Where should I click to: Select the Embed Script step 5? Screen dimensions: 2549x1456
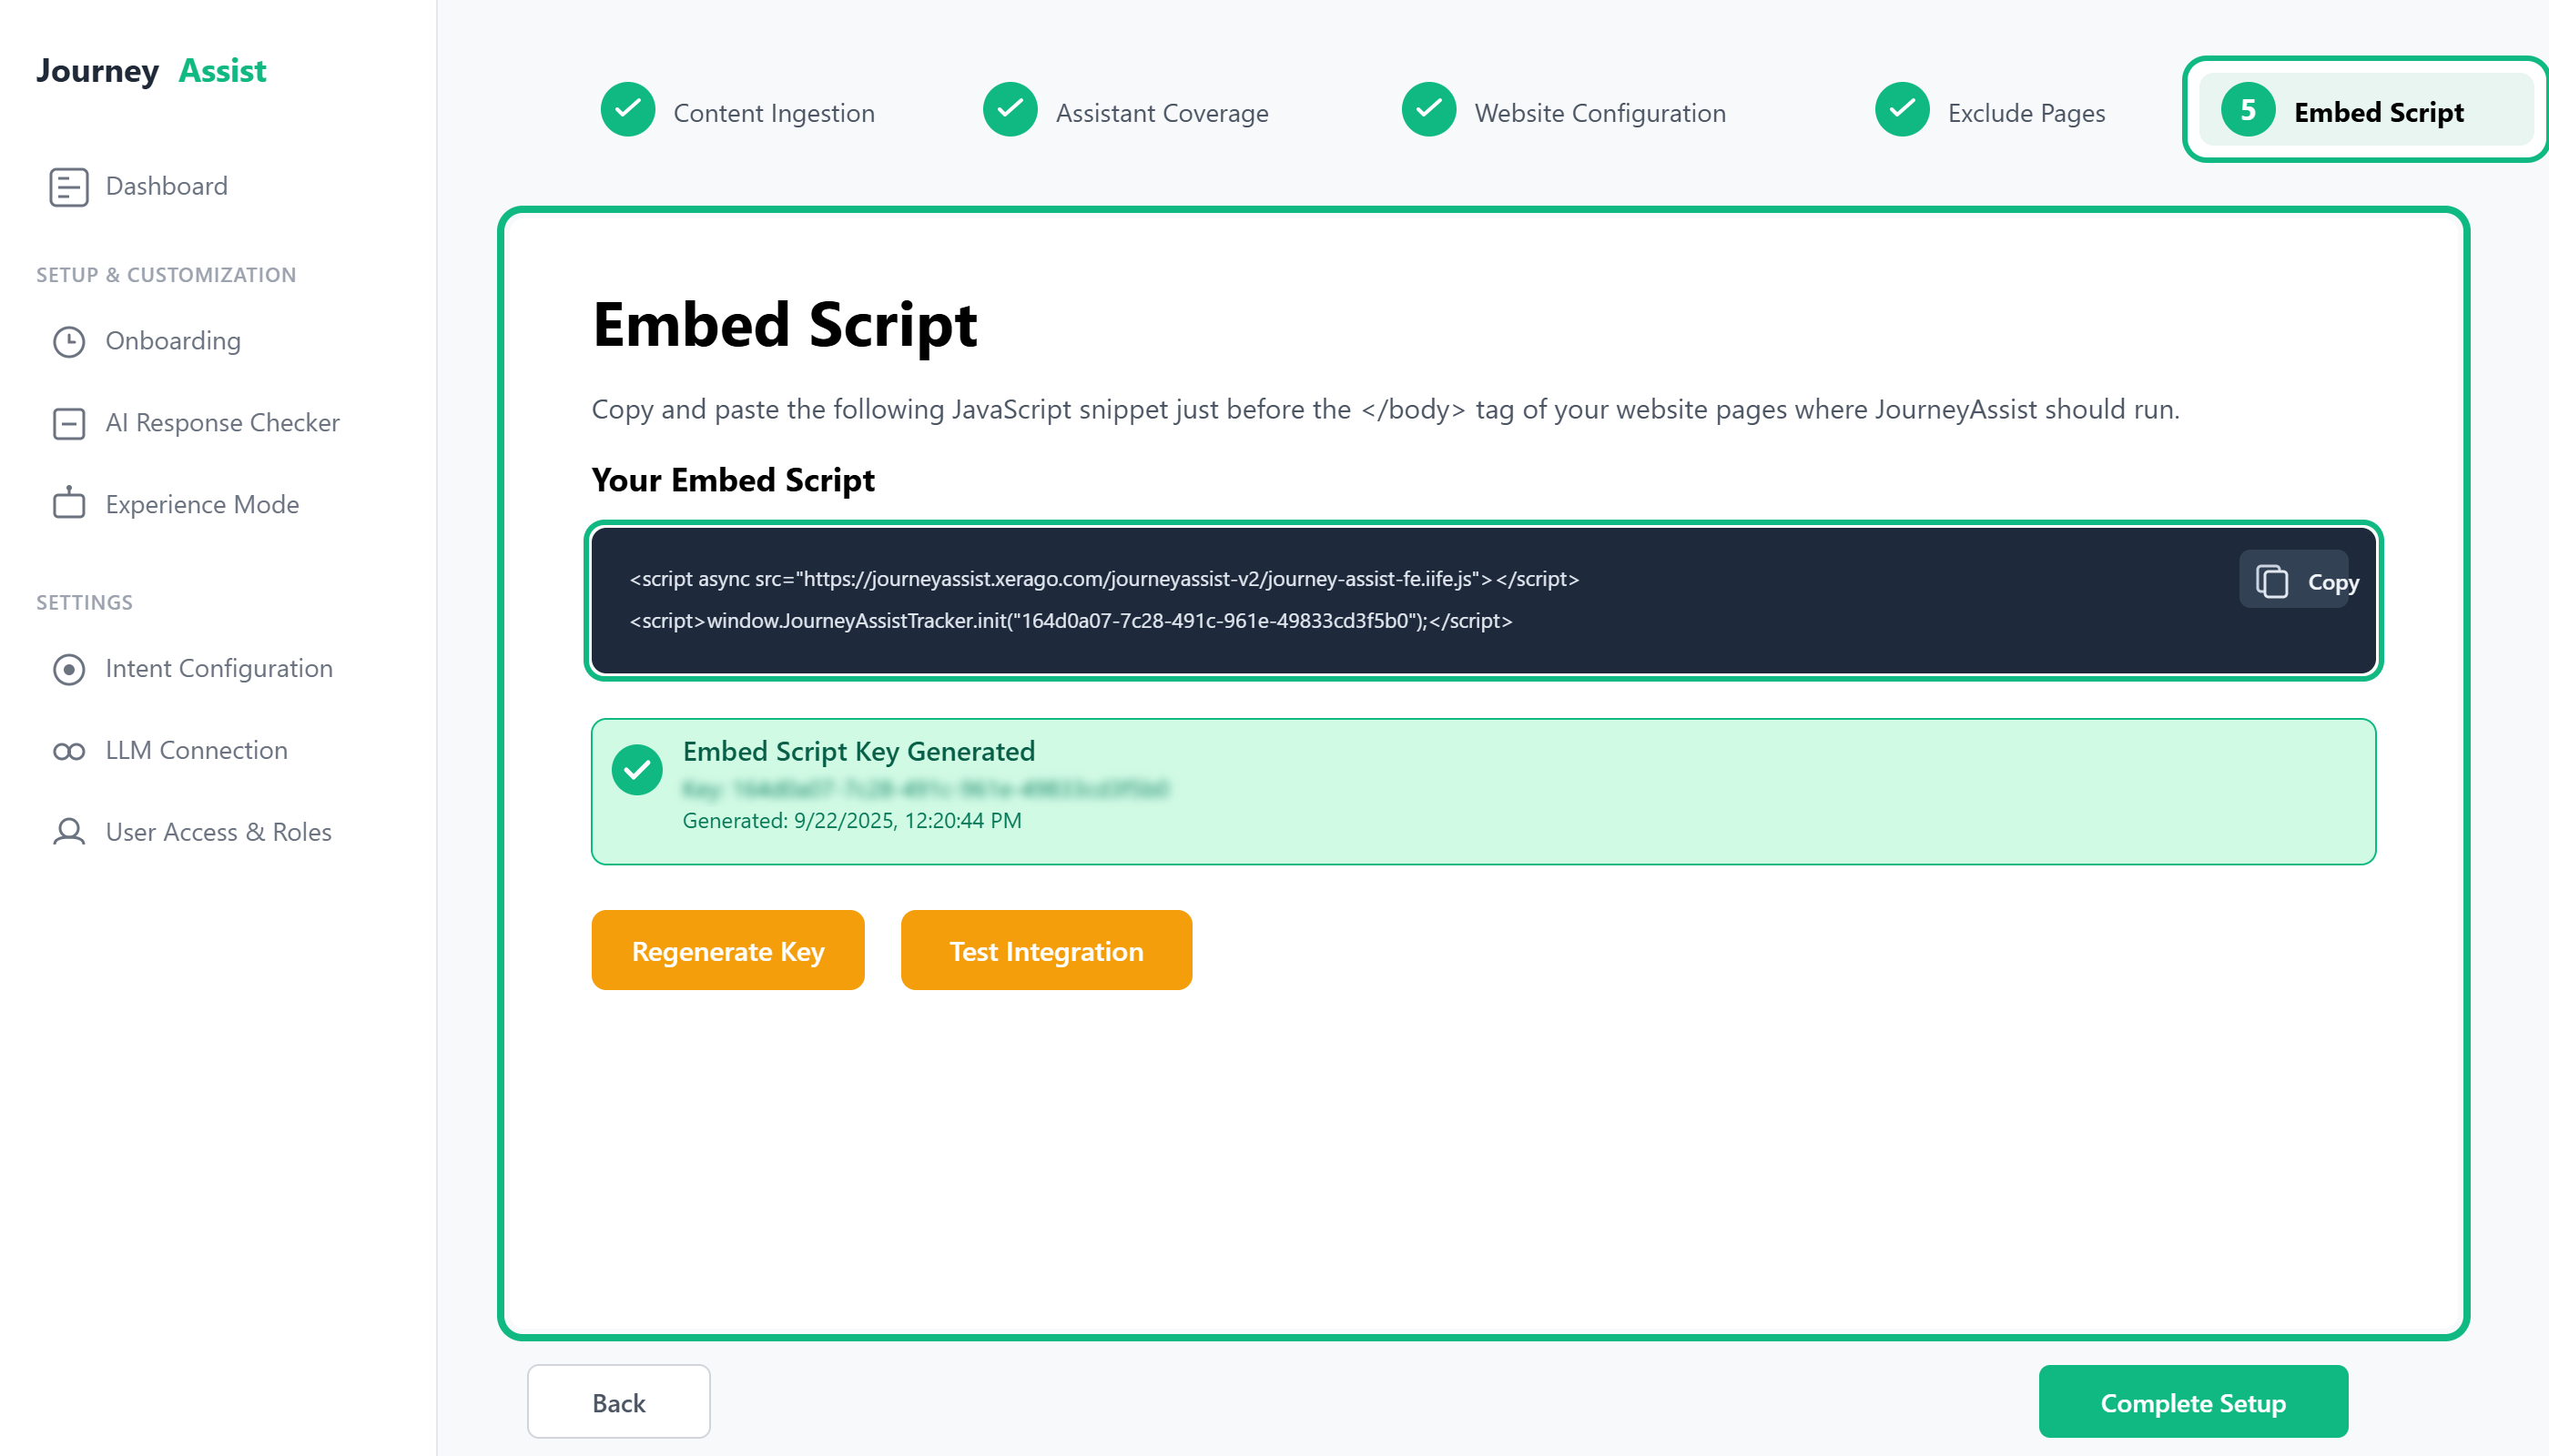[x=2365, y=110]
